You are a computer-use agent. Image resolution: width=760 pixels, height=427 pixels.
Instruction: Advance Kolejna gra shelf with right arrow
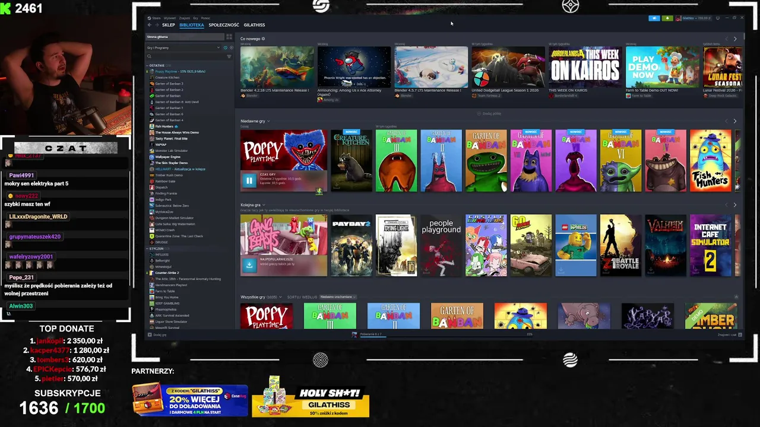pyautogui.click(x=735, y=205)
